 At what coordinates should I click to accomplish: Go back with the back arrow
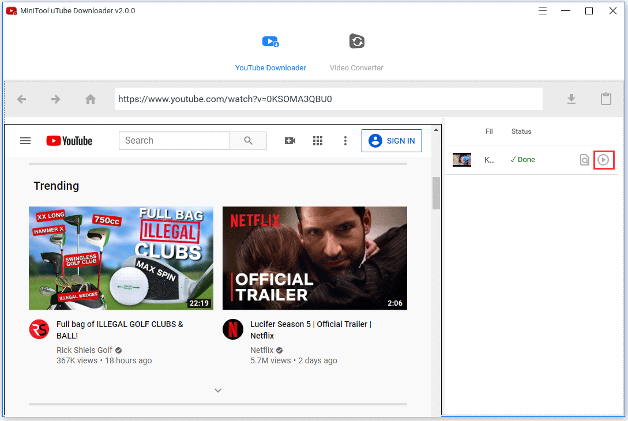coord(22,99)
